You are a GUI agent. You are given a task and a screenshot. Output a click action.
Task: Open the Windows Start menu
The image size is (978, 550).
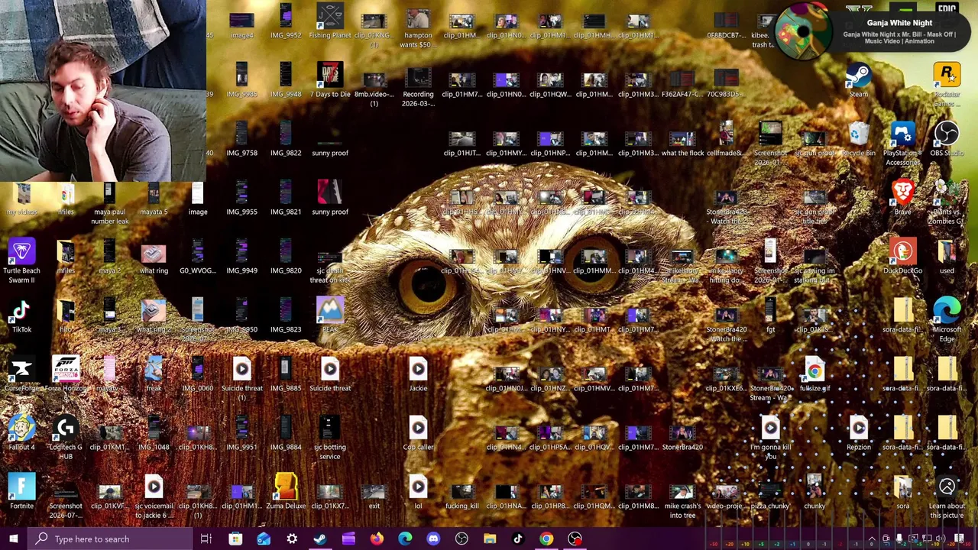14,539
